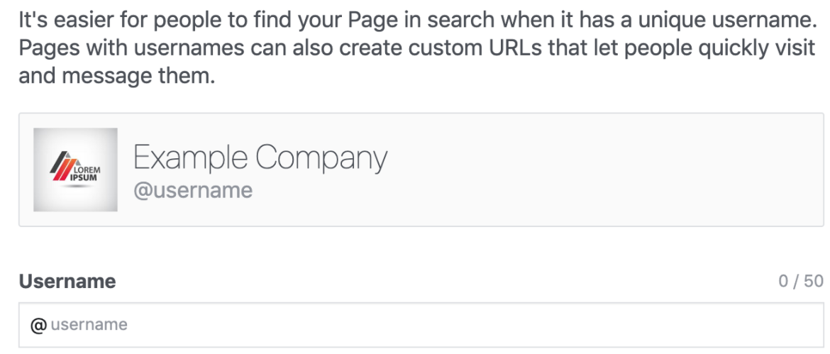The width and height of the screenshot is (830, 354).
Task: Click the @username handle under Example Company
Action: click(x=192, y=190)
